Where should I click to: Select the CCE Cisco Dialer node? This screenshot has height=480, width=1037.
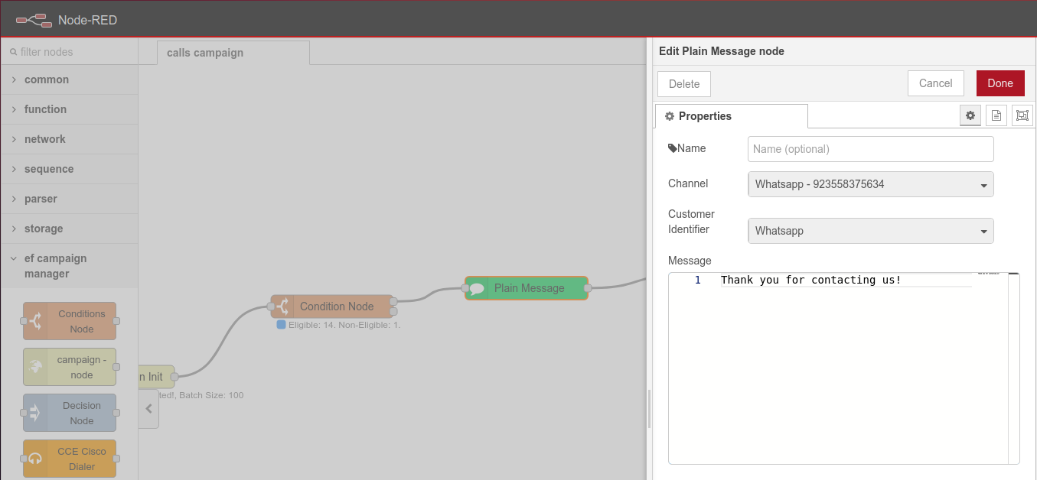click(70, 459)
